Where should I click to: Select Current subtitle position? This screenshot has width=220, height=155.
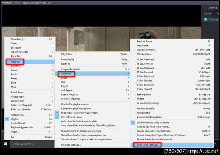point(172,117)
